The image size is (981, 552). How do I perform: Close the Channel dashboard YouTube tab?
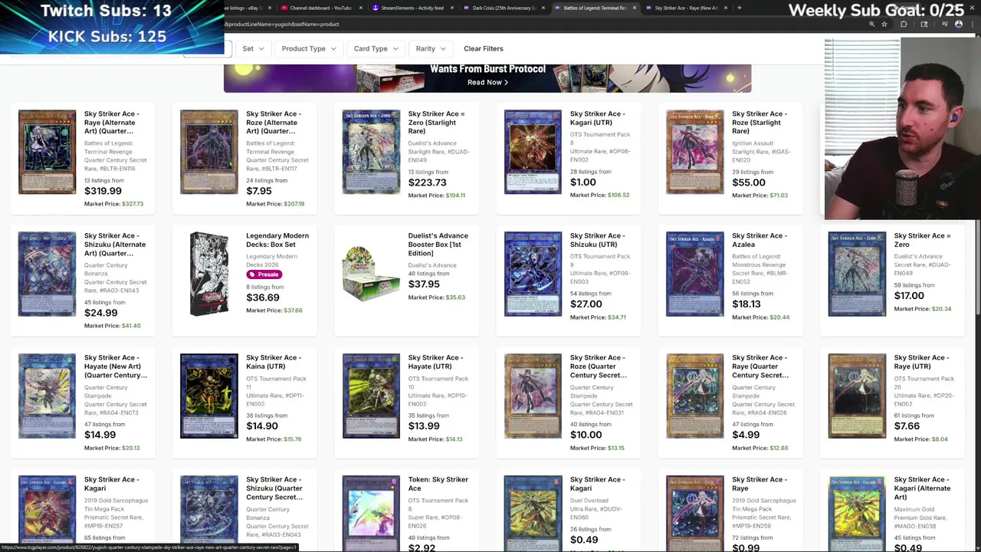360,8
